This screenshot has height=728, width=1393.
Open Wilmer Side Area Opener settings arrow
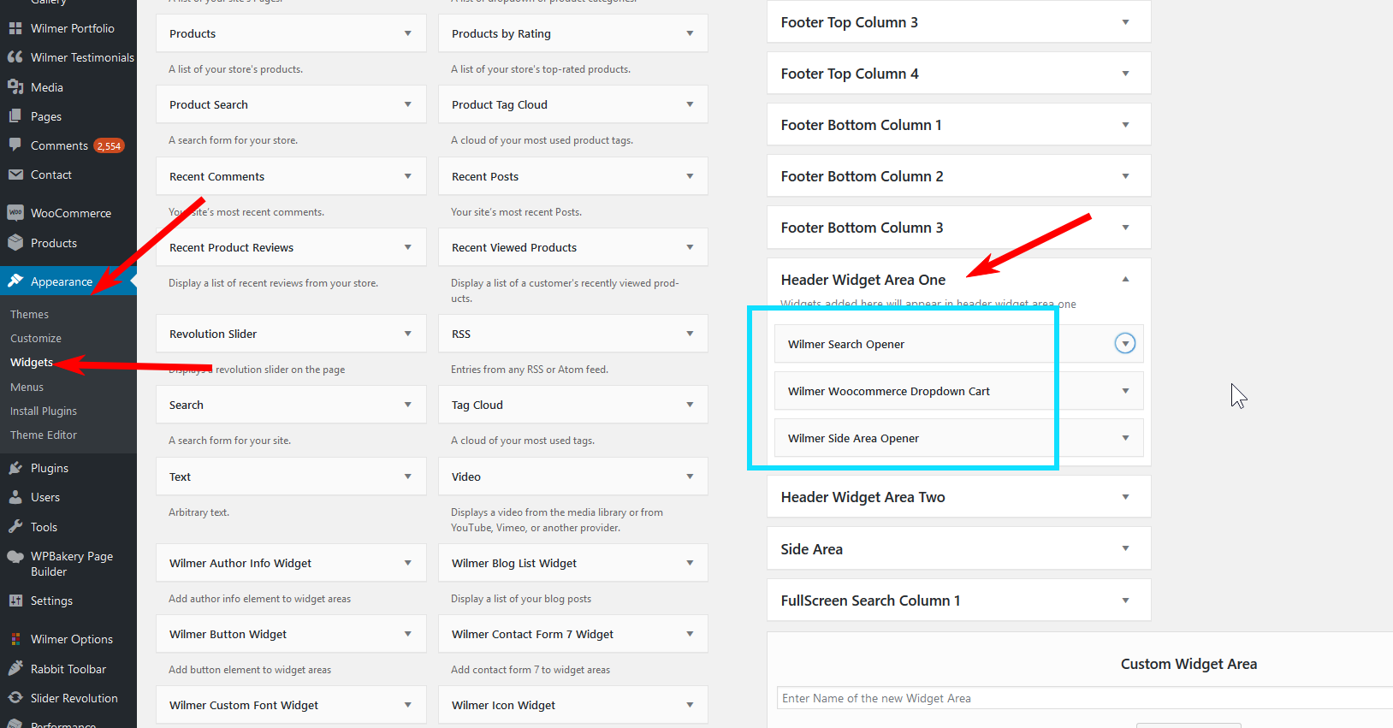[1126, 438]
